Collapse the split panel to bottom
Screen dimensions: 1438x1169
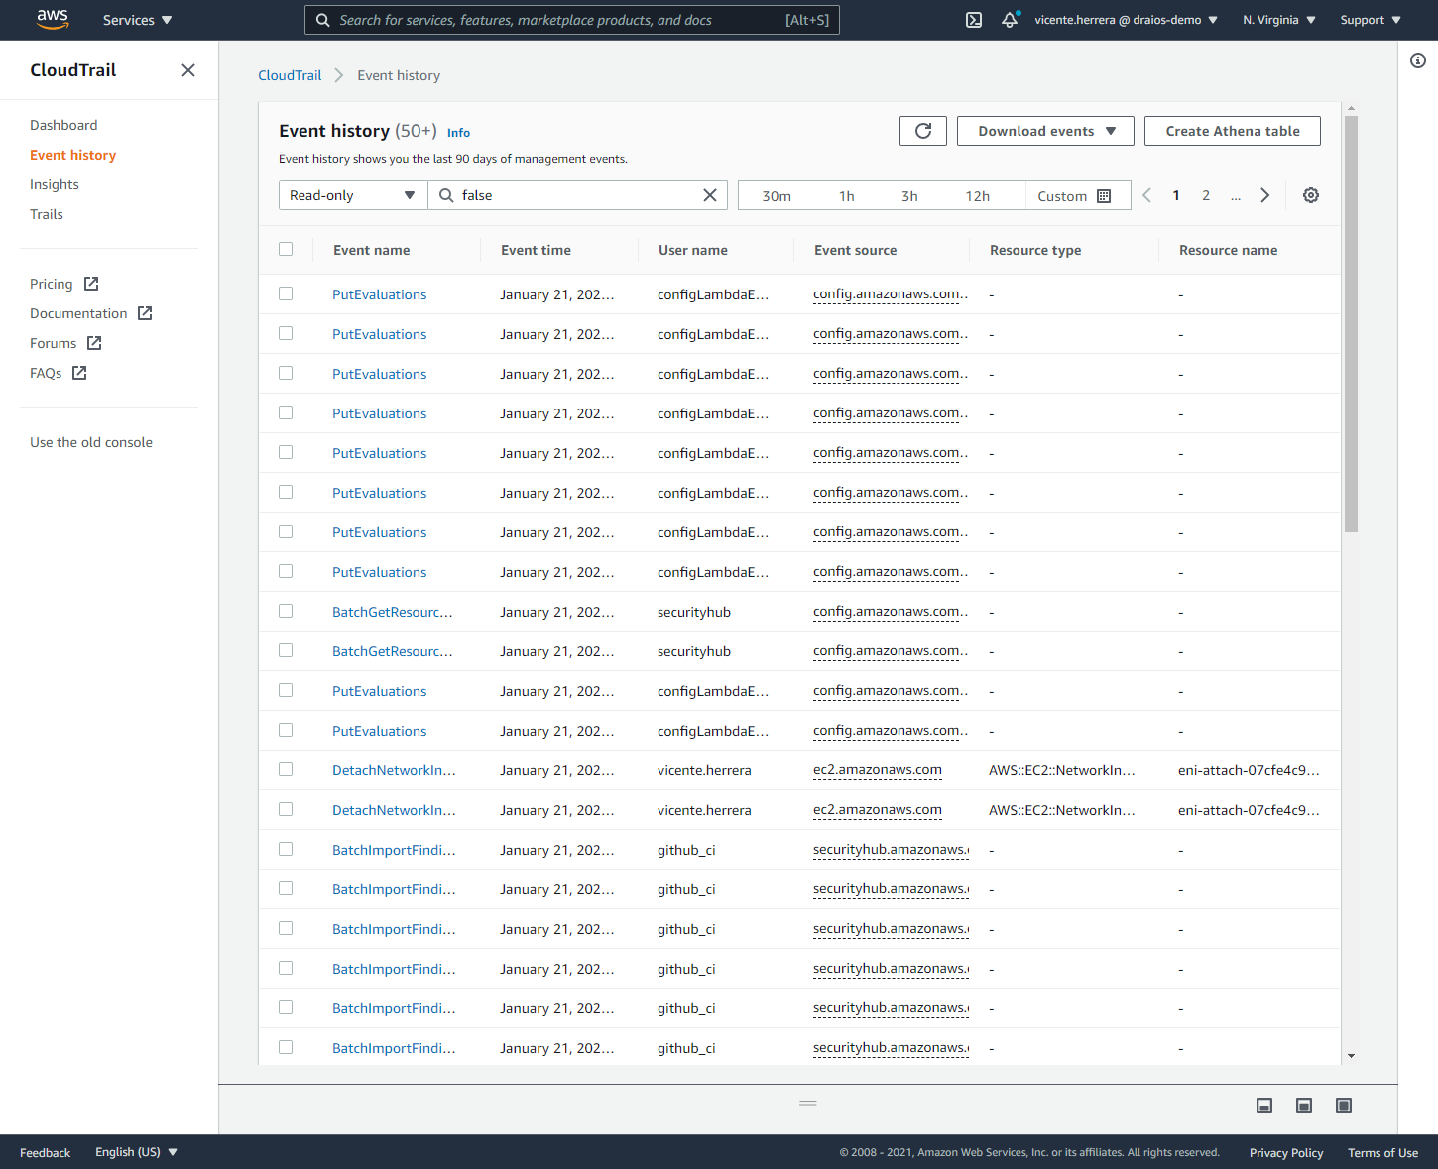tap(1264, 1106)
